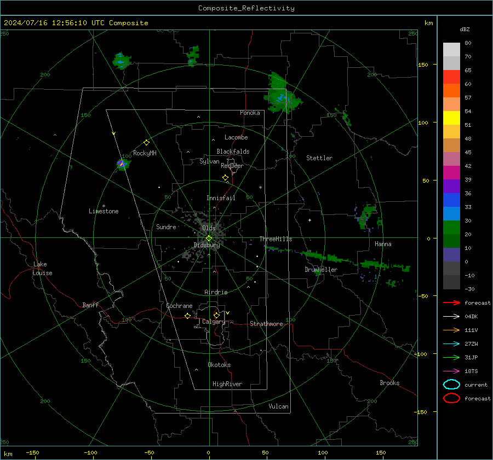Click the Brooks city label
493x460 pixels.
[389, 383]
